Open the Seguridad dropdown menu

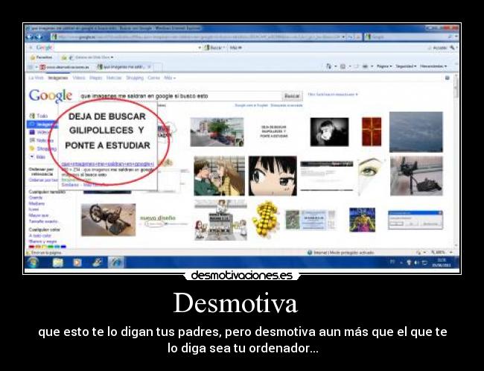click(406, 66)
